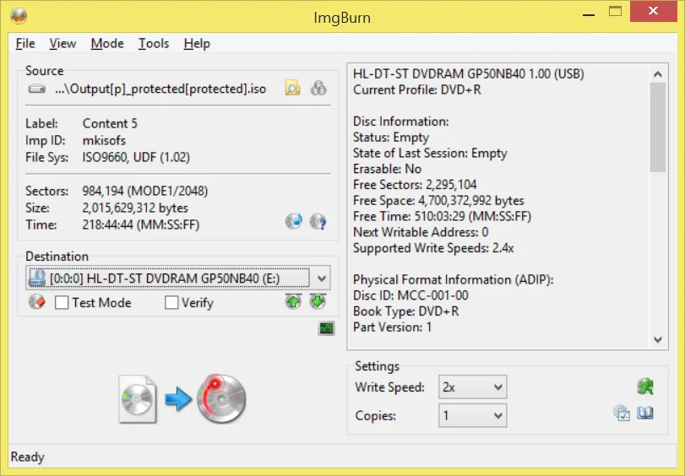Click the small green monitor icon
685x476 pixels.
click(x=326, y=328)
